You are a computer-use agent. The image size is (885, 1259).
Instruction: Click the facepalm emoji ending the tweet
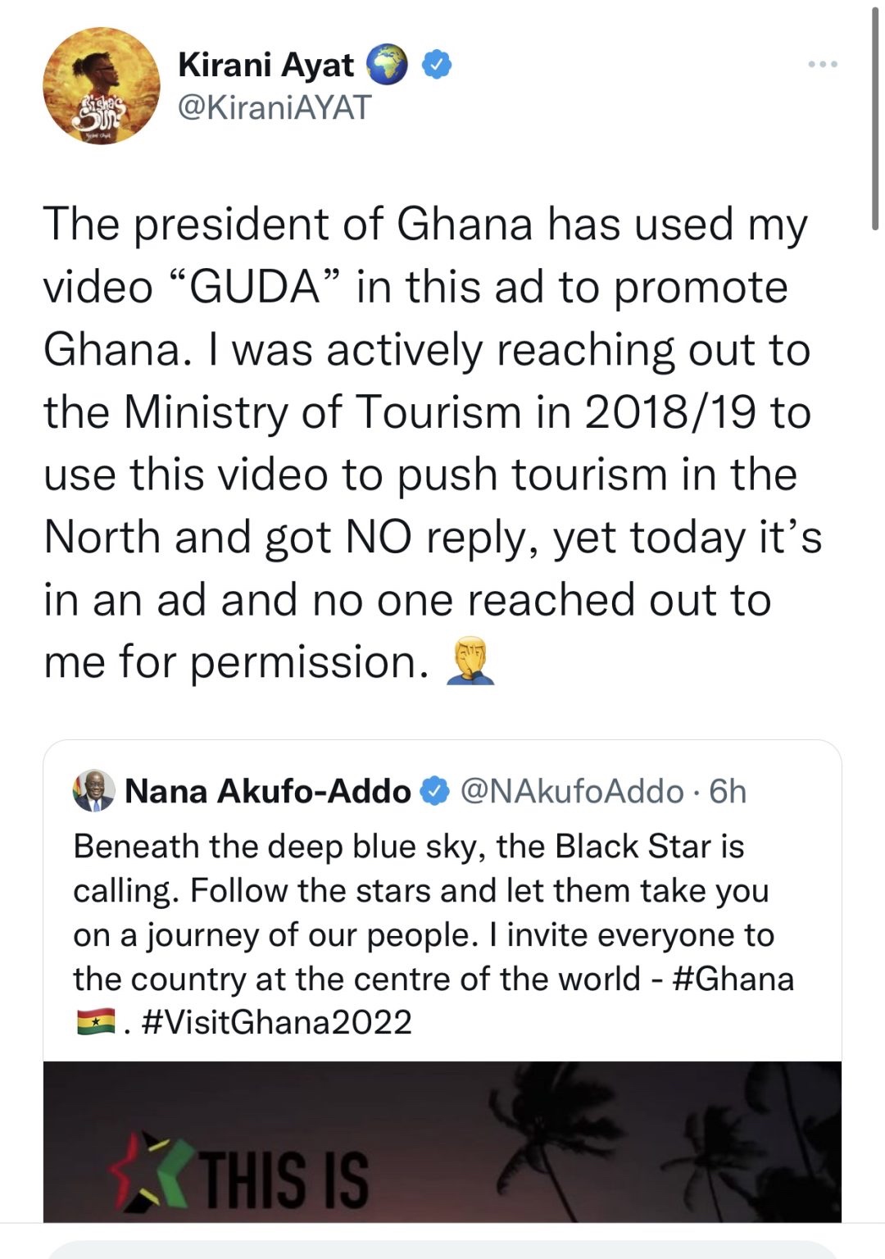(469, 662)
